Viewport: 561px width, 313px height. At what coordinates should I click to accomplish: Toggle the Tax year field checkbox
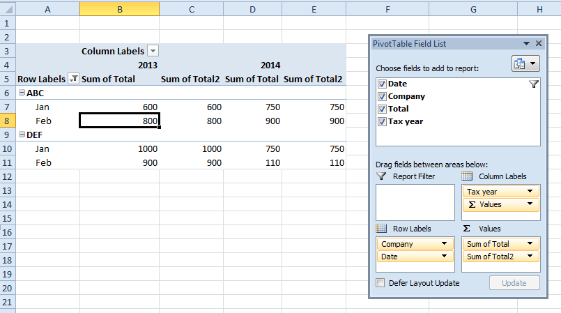click(x=381, y=122)
